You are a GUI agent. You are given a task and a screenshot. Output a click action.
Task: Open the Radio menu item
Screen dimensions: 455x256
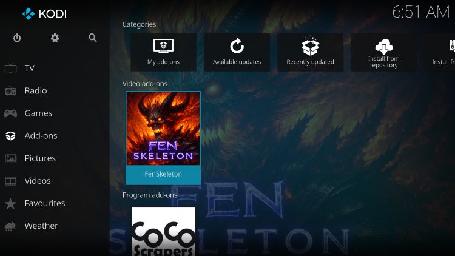pyautogui.click(x=36, y=91)
